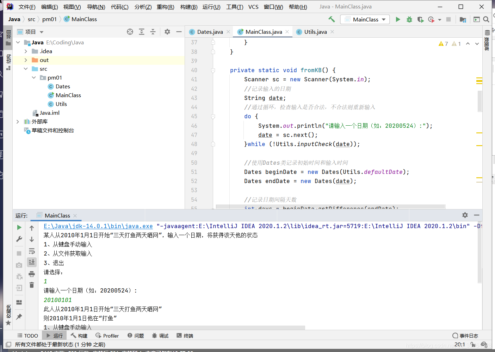
Task: Click the console horizontal scrollbar
Action: (174, 328)
